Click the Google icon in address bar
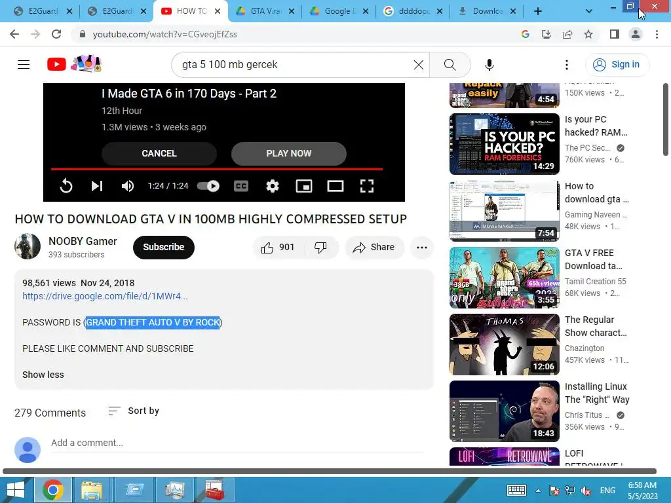 [x=526, y=34]
